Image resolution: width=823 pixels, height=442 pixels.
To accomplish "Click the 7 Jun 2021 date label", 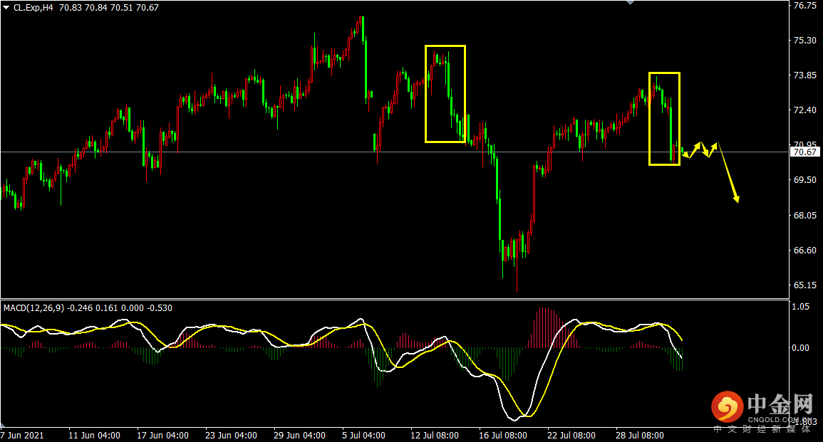I will pyautogui.click(x=22, y=435).
